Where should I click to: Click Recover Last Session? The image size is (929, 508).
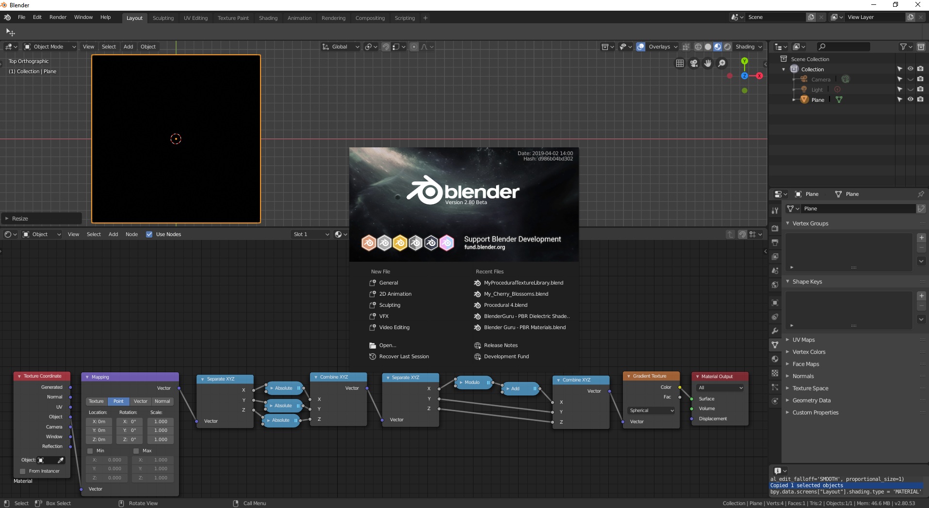(404, 356)
